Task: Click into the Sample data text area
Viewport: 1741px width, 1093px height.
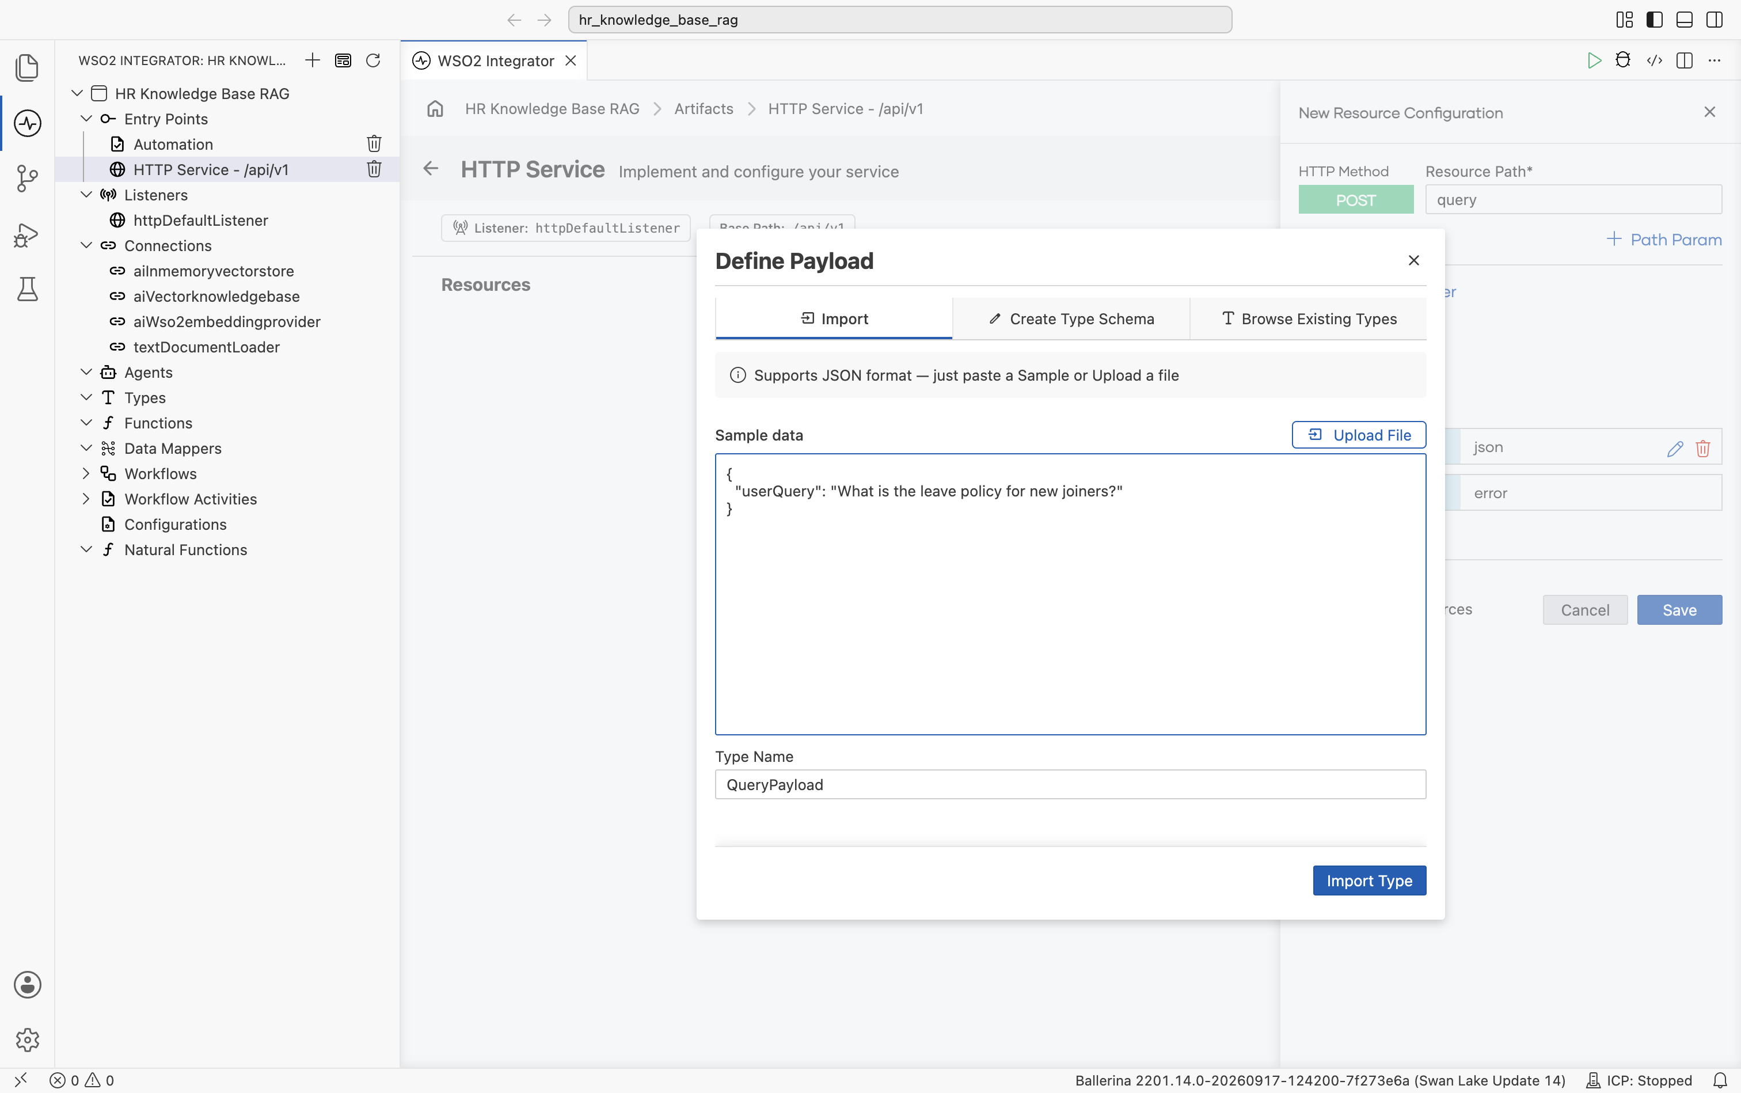Action: [1070, 594]
